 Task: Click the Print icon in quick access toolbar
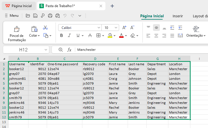point(50,16)
